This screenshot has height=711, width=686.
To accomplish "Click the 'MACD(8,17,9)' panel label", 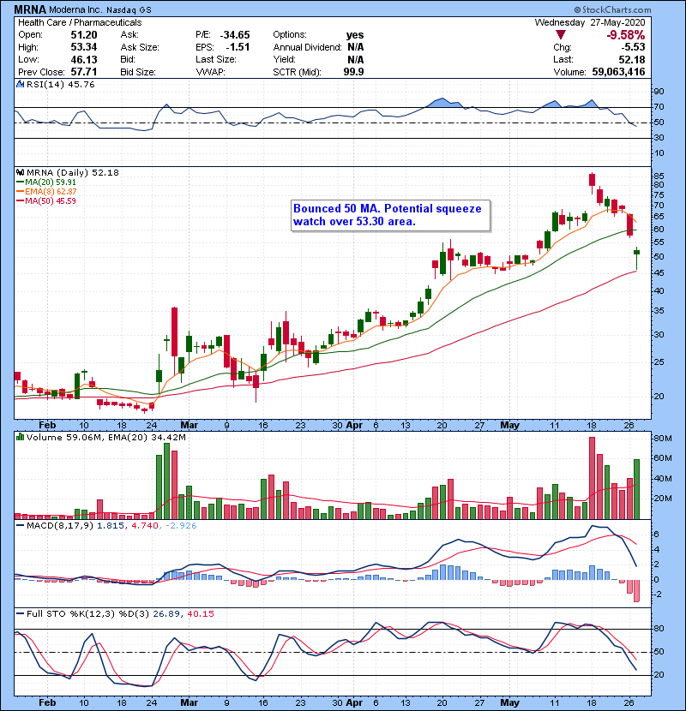I will (60, 526).
